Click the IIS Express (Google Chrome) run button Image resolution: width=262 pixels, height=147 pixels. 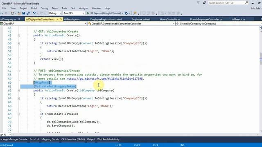click(104, 13)
